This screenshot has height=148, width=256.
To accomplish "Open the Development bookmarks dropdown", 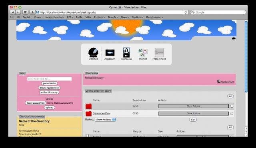I will (x=155, y=17).
